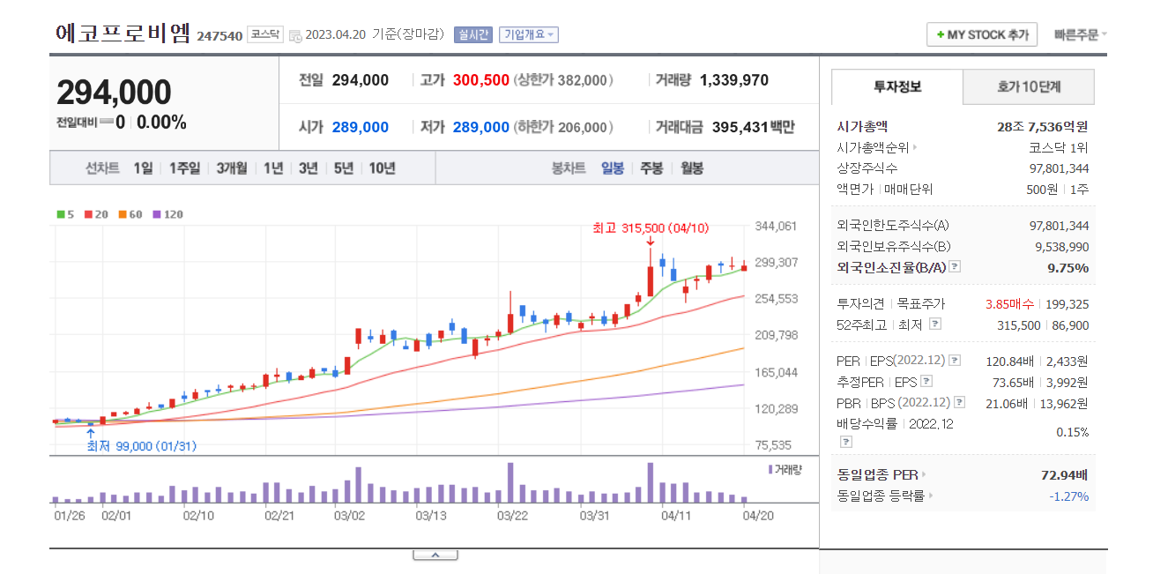
Task: Select 일봉 candlestick chart
Action: point(613,168)
